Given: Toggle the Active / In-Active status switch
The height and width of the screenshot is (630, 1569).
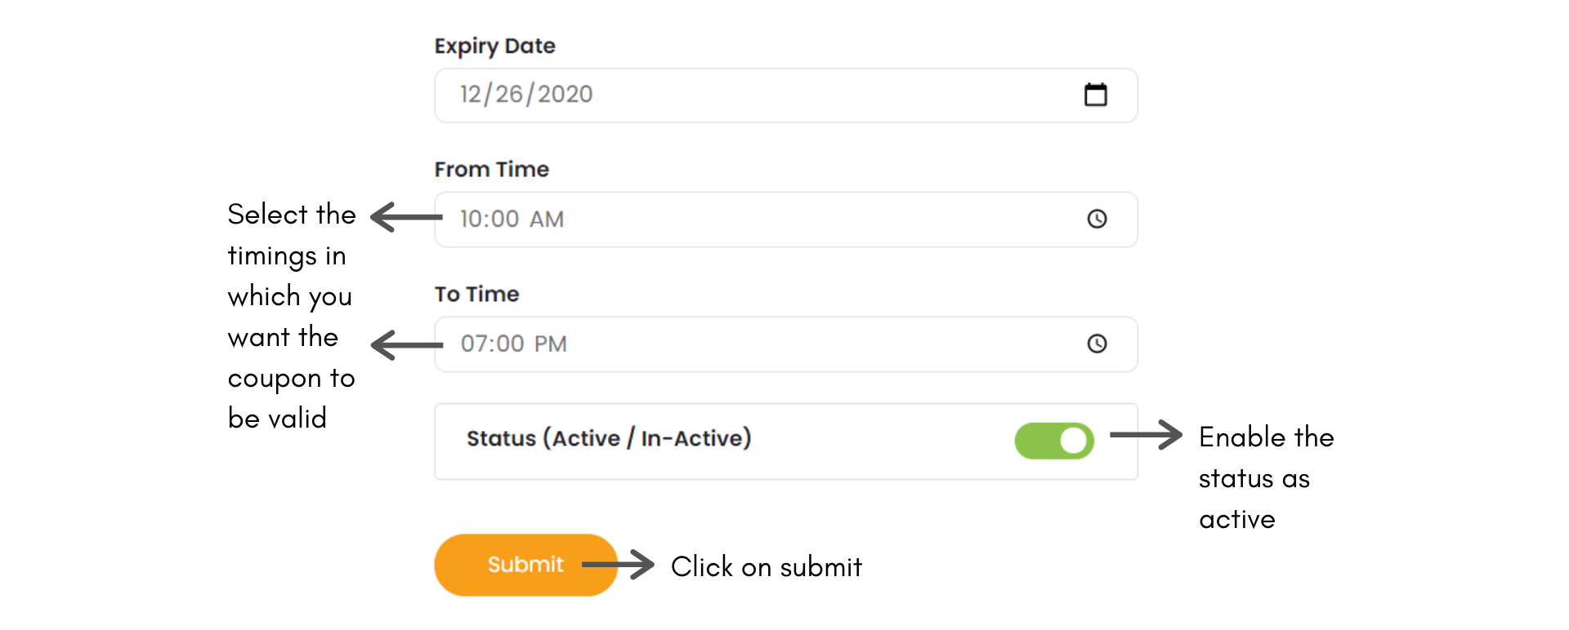Looking at the screenshot, I should [1054, 441].
